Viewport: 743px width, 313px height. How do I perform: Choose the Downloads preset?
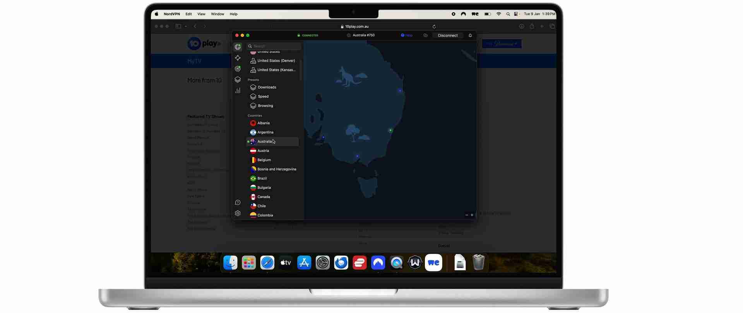click(273, 87)
